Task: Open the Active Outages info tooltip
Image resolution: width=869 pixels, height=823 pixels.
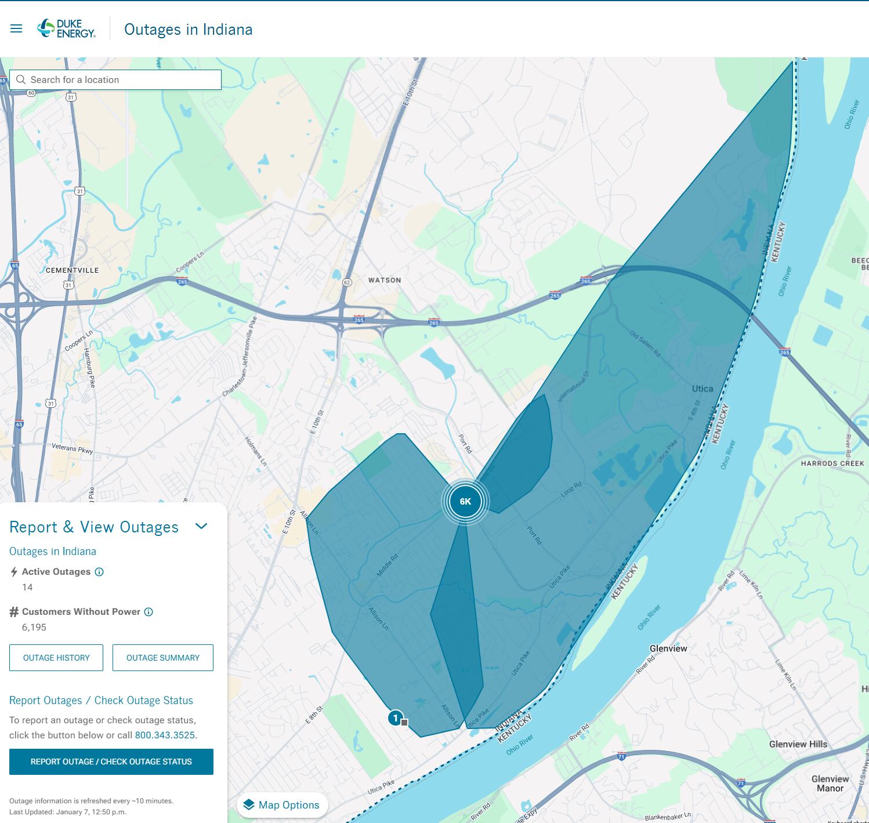Action: click(x=98, y=572)
